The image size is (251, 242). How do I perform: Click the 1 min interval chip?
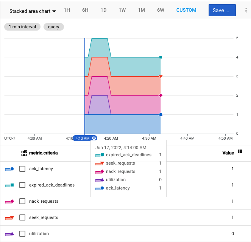(22, 27)
